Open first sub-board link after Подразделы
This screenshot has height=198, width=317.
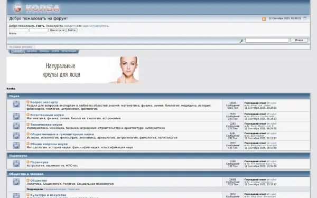(55, 190)
